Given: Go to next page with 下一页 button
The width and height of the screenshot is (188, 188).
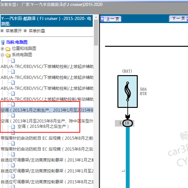Looking at the screenshot, I should [178, 19].
